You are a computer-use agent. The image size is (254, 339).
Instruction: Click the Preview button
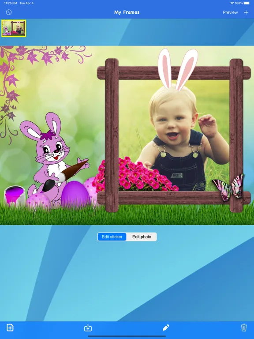(230, 12)
